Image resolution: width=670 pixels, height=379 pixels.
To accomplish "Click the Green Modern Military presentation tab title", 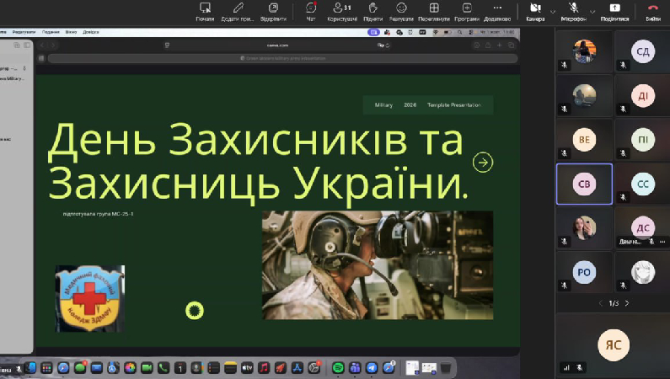I will tap(283, 58).
